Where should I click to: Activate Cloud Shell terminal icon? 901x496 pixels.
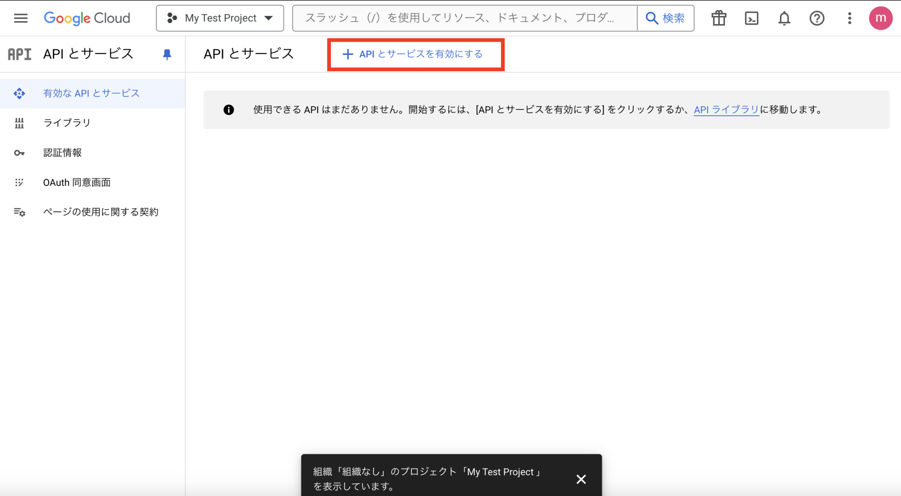[x=751, y=18]
